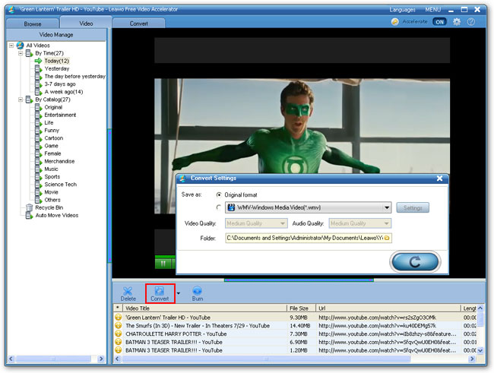Click the BATMAN 3 TEASER row with 6.90MB
This screenshot has height=373, width=494.
(x=296, y=342)
